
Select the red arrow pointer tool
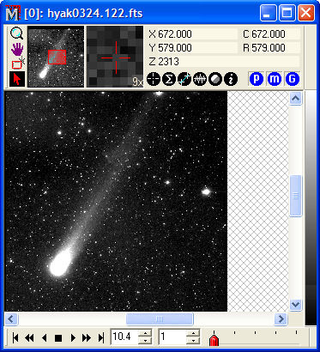tap(17, 79)
